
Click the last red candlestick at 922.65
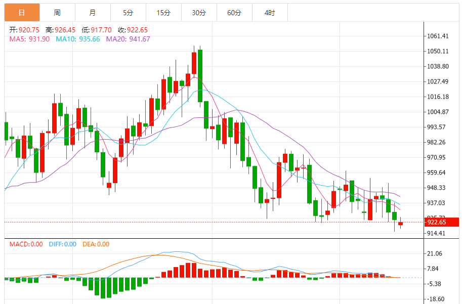[x=400, y=224]
